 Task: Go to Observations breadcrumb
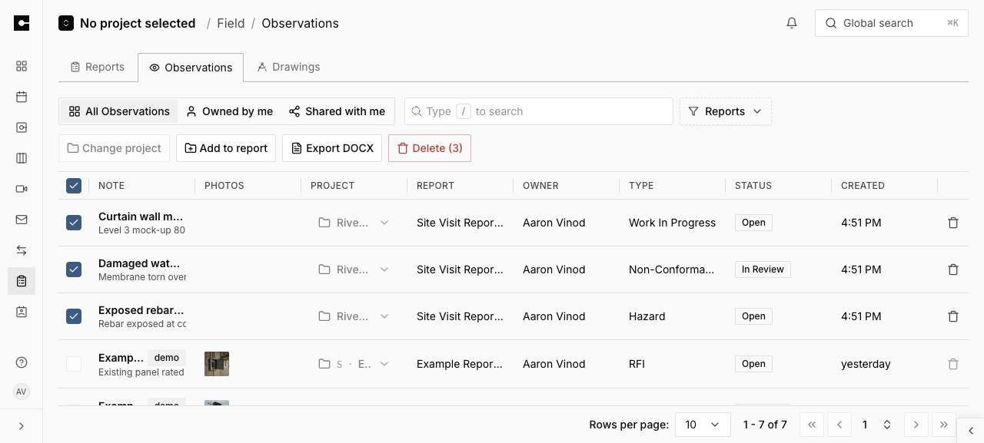300,23
